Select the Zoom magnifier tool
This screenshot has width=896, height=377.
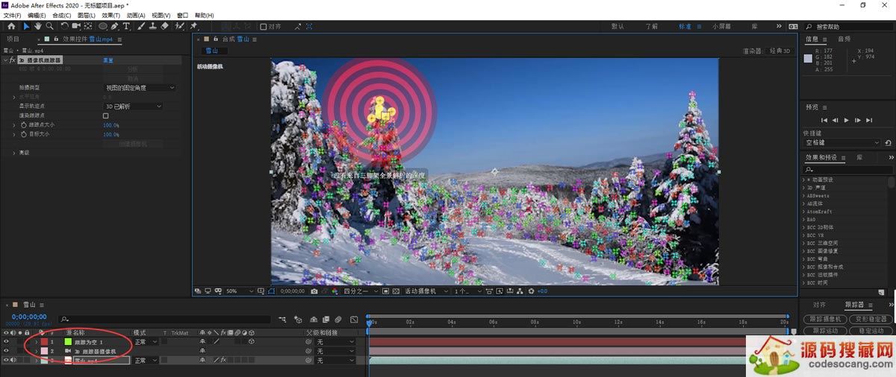49,26
